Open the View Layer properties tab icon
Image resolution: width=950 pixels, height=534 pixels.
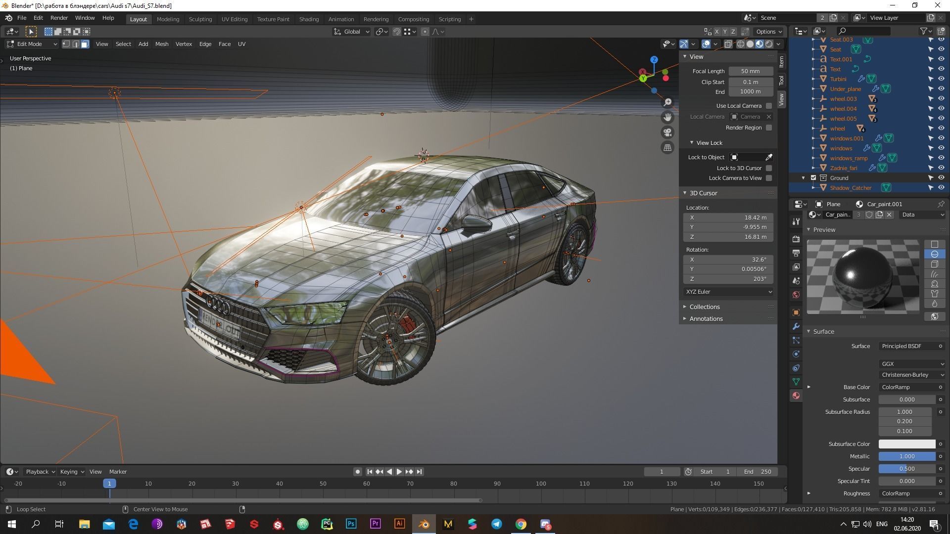(796, 267)
